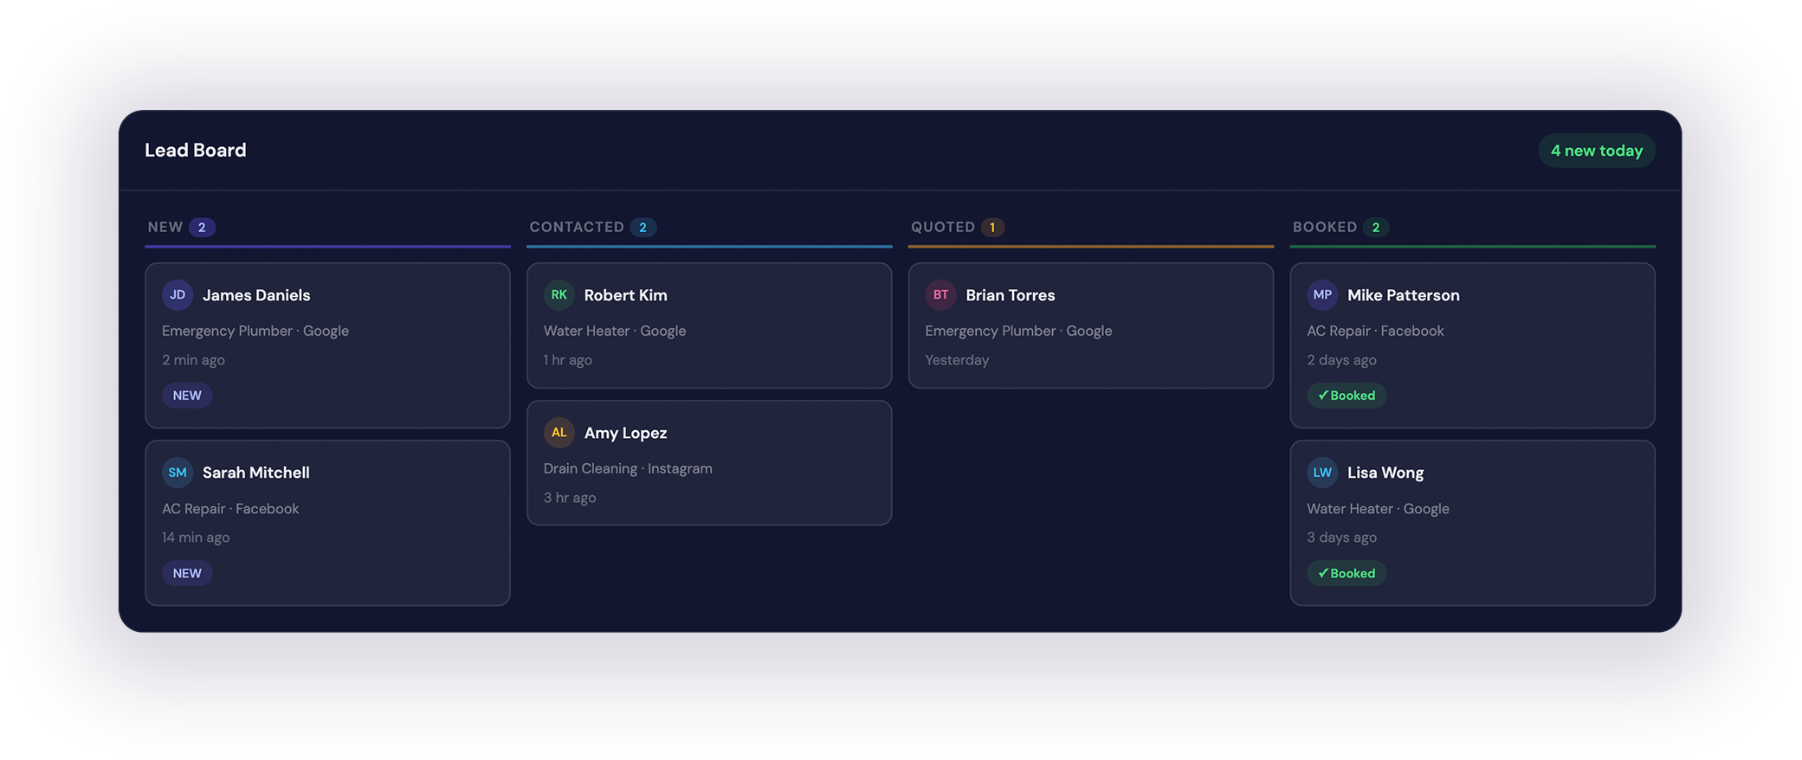The image size is (1802, 760).
Task: Click Robert Kim's RK avatar icon
Action: [559, 295]
